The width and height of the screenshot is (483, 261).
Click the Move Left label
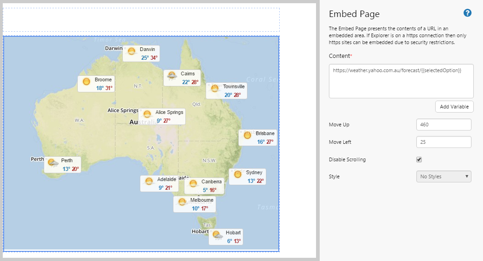[x=340, y=142]
